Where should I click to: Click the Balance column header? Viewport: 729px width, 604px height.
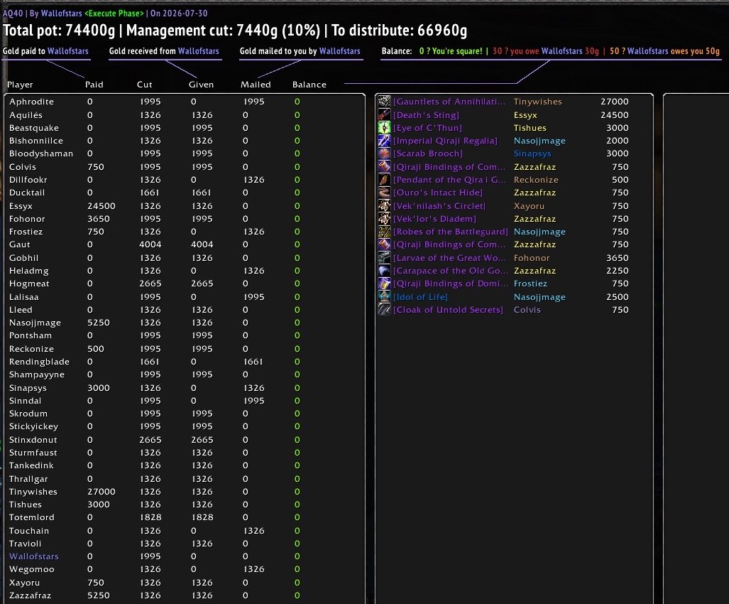tap(309, 85)
